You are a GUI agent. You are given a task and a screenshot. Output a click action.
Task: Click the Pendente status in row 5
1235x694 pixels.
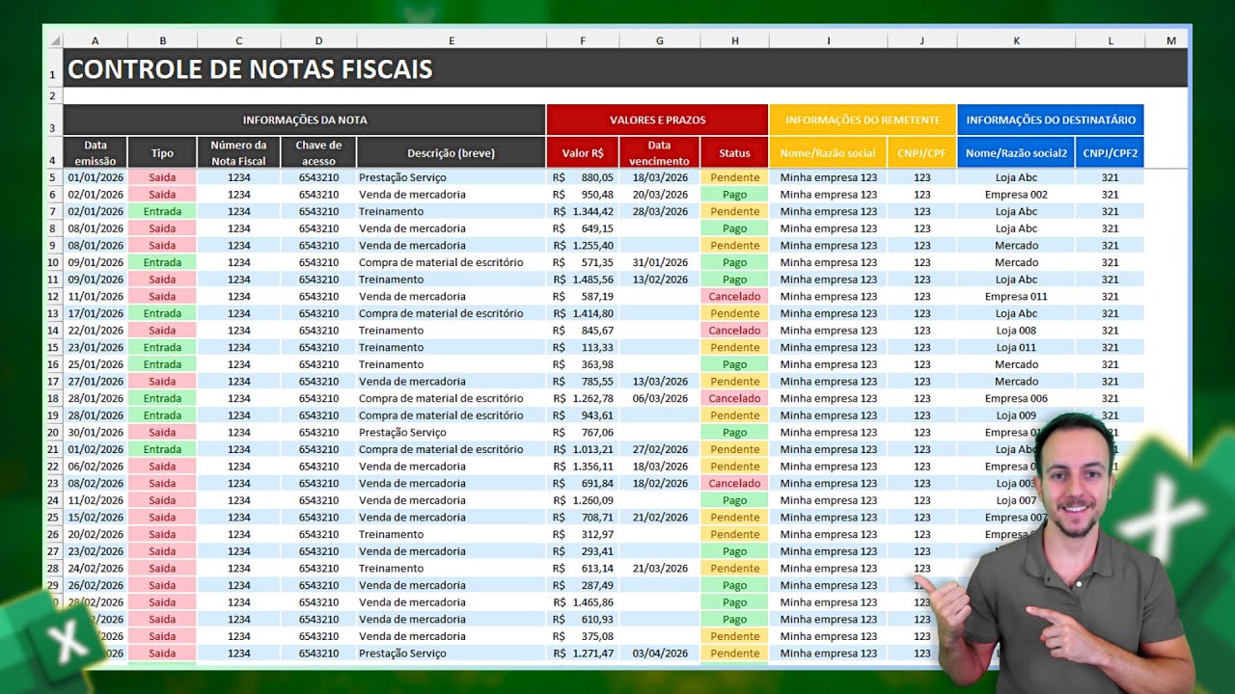tap(734, 177)
